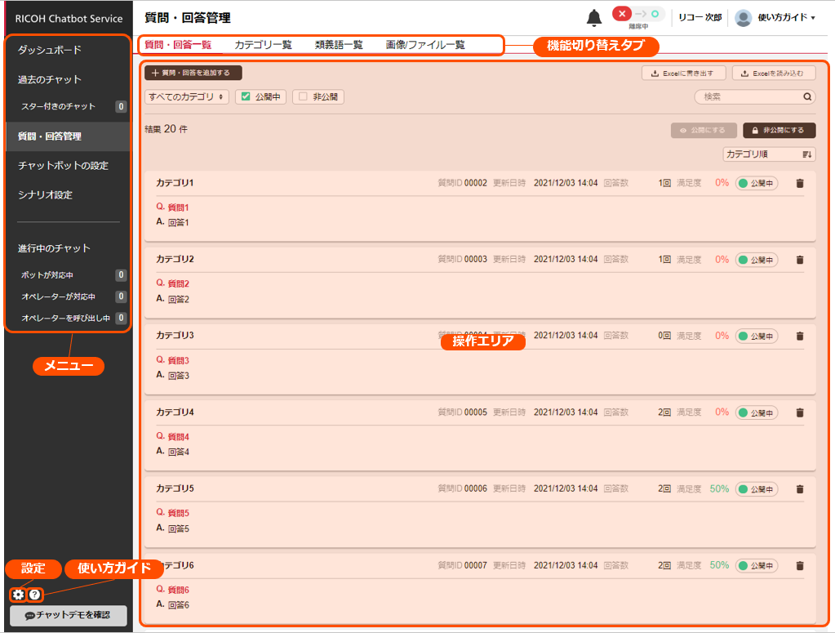Image resolution: width=835 pixels, height=633 pixels.
Task: Delete カテゴリ1 entry with trash icon
Action: [799, 183]
